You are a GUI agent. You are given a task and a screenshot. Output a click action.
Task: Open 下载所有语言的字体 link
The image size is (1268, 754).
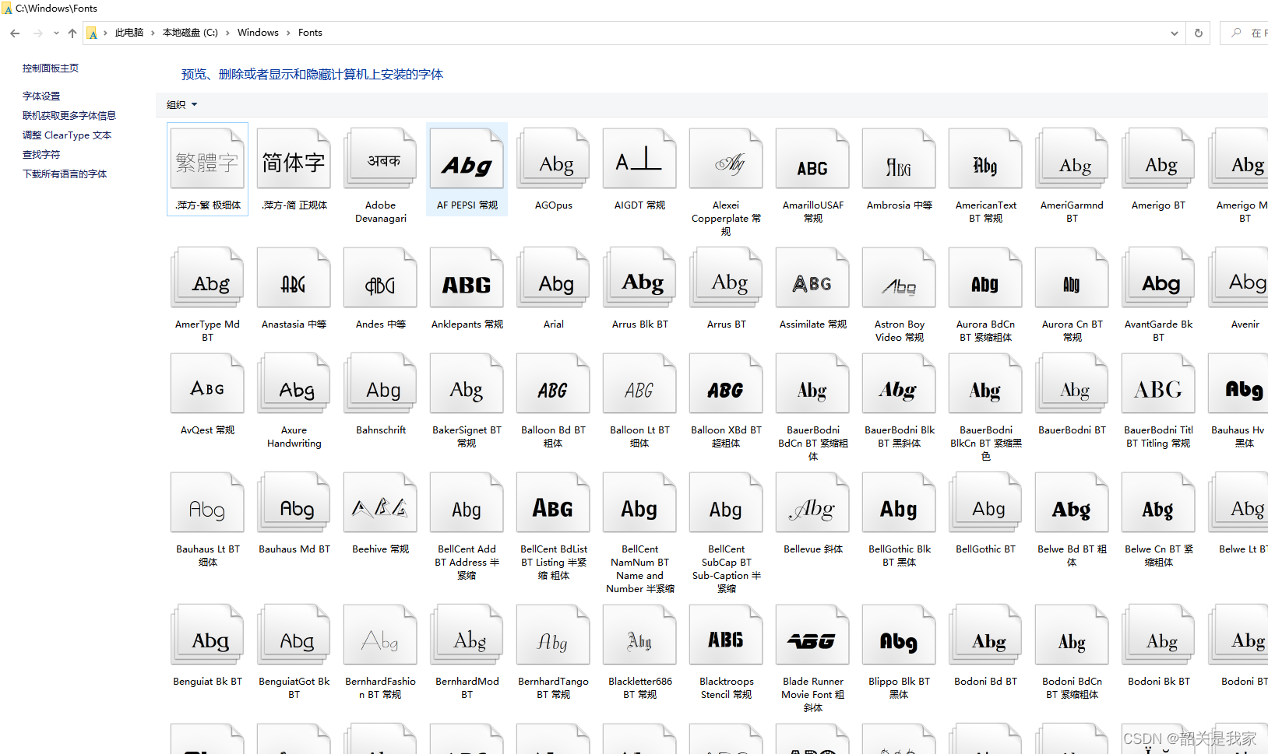65,174
